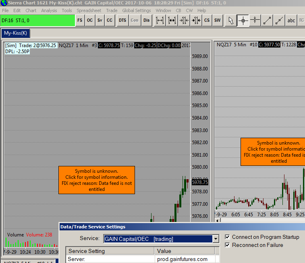Click the Service Setting column header
This screenshot has width=305, height=263.
(110, 251)
